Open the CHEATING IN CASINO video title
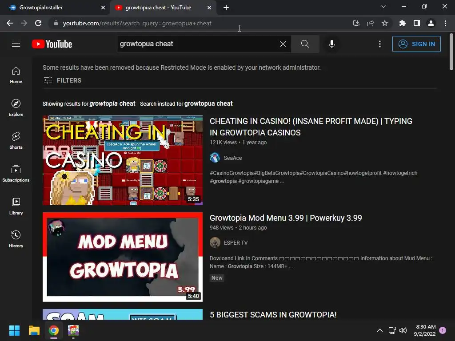455x341 pixels. click(x=311, y=127)
